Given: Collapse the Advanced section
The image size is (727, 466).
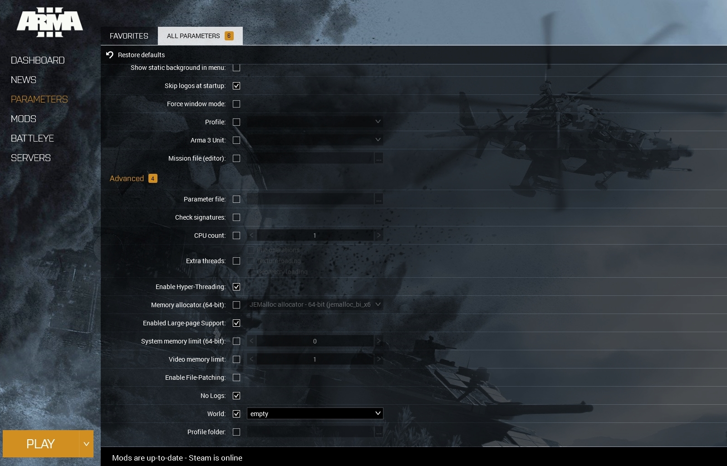Looking at the screenshot, I should (127, 178).
